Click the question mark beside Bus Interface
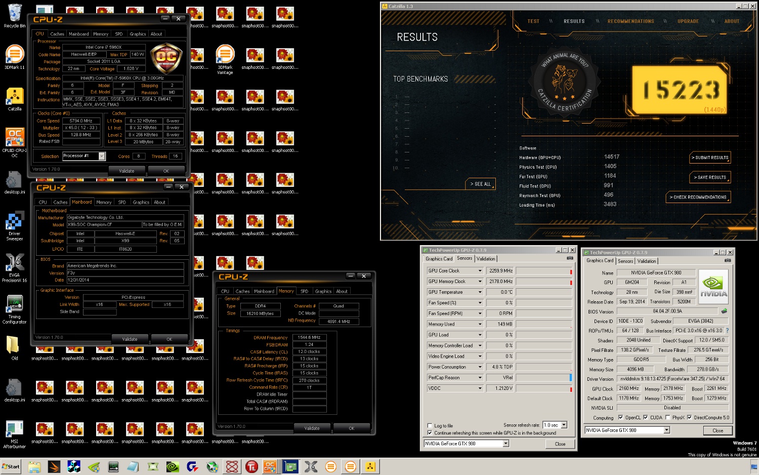The height and width of the screenshot is (475, 759). [727, 331]
